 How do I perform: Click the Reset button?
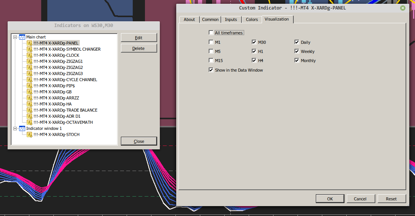click(391, 199)
